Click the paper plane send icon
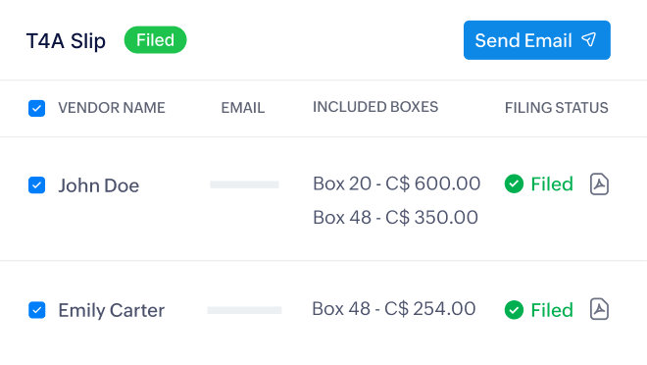This screenshot has width=647, height=365. pyautogui.click(x=589, y=39)
